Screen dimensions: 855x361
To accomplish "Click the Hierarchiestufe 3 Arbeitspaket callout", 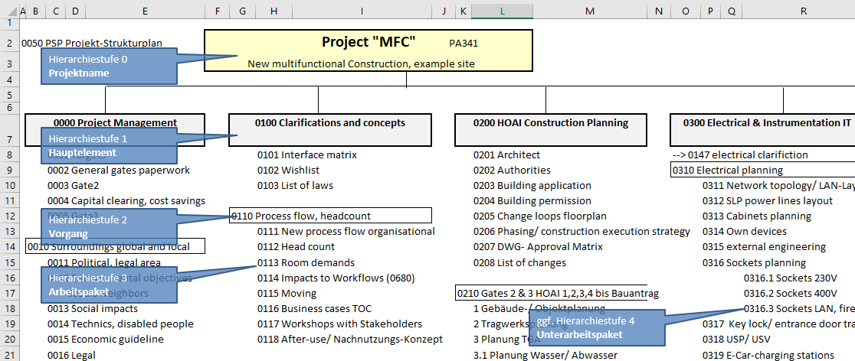I will (x=108, y=284).
